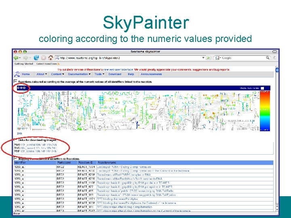Collapse the Links for downloading images section
Image resolution: width=291 pixels, height=218 pixels.
pos(15,140)
